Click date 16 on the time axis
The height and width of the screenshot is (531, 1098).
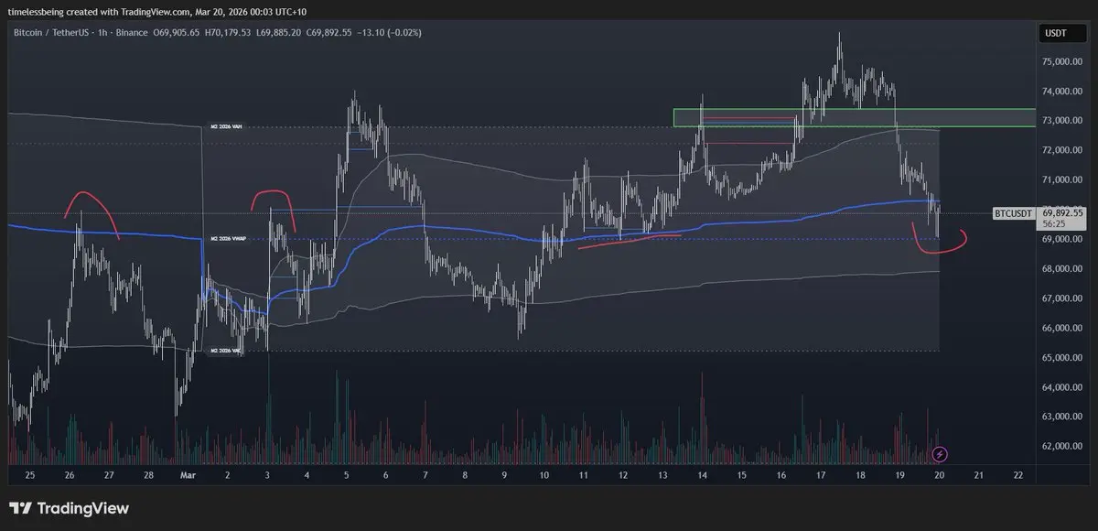[781, 476]
